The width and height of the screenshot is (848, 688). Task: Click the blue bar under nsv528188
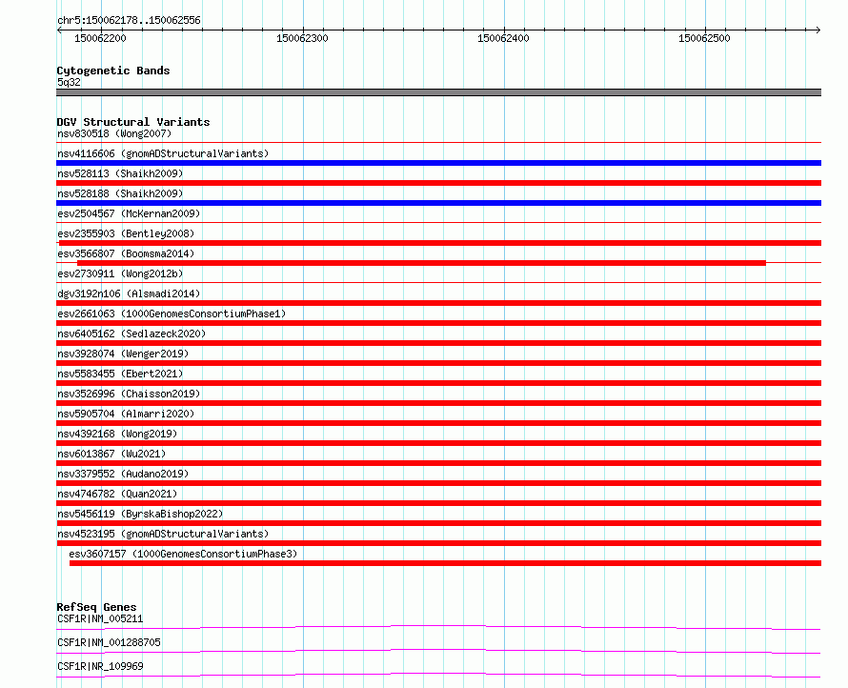click(438, 203)
